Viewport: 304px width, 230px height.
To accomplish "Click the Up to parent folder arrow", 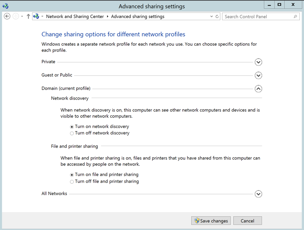I will tap(28, 16).
